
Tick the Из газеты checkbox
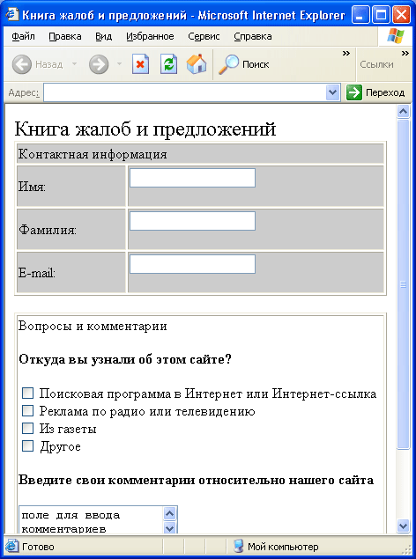tap(27, 428)
